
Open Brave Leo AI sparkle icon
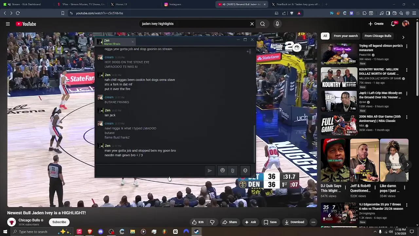(x=401, y=13)
